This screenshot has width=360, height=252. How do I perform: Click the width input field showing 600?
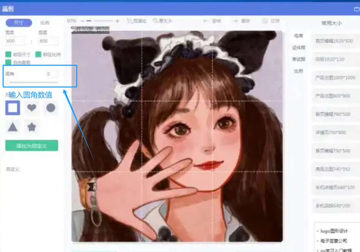(15, 41)
